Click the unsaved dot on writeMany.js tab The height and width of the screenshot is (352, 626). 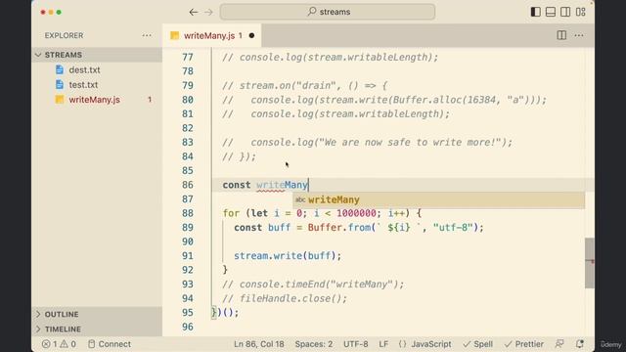click(x=251, y=35)
